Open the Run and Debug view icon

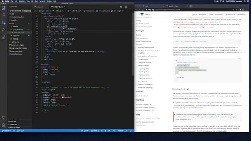click(x=4, y=30)
